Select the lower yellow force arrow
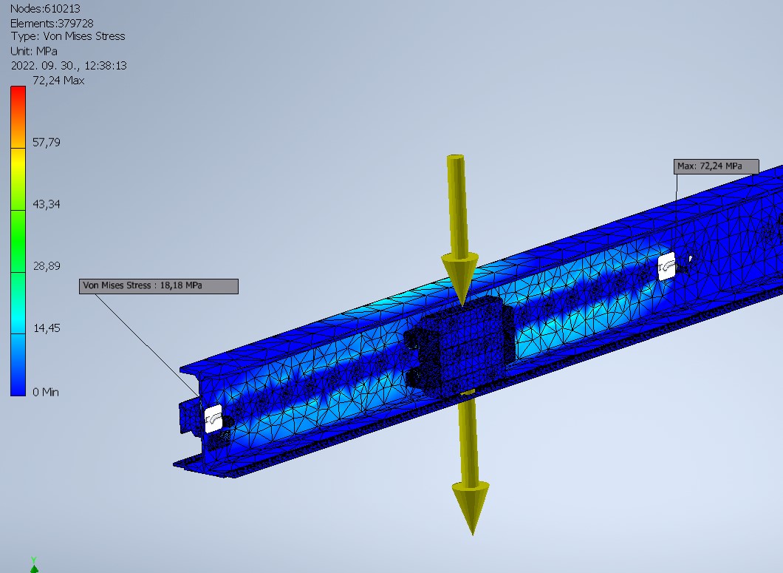 (471, 463)
